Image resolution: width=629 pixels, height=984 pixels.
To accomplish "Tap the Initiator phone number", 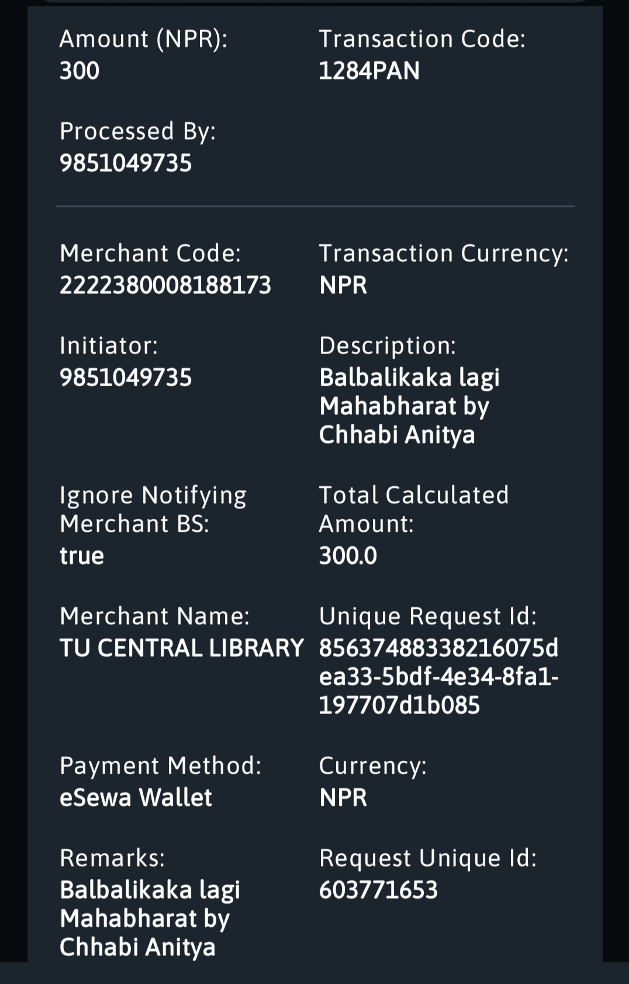I will tap(126, 377).
